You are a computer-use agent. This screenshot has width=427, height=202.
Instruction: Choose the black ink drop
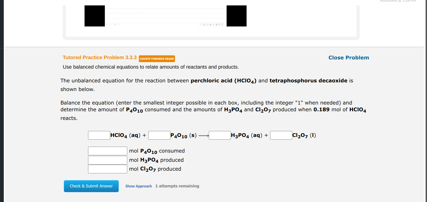pos(217,24)
